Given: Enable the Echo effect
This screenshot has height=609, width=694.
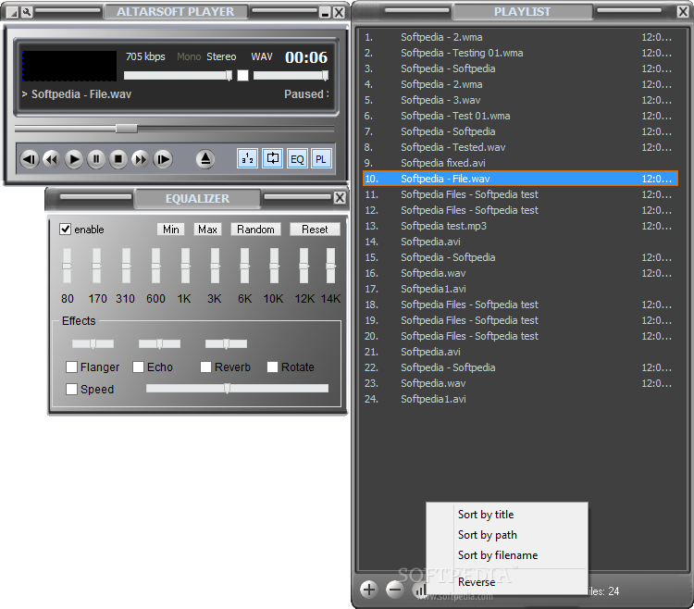Looking at the screenshot, I should (138, 367).
